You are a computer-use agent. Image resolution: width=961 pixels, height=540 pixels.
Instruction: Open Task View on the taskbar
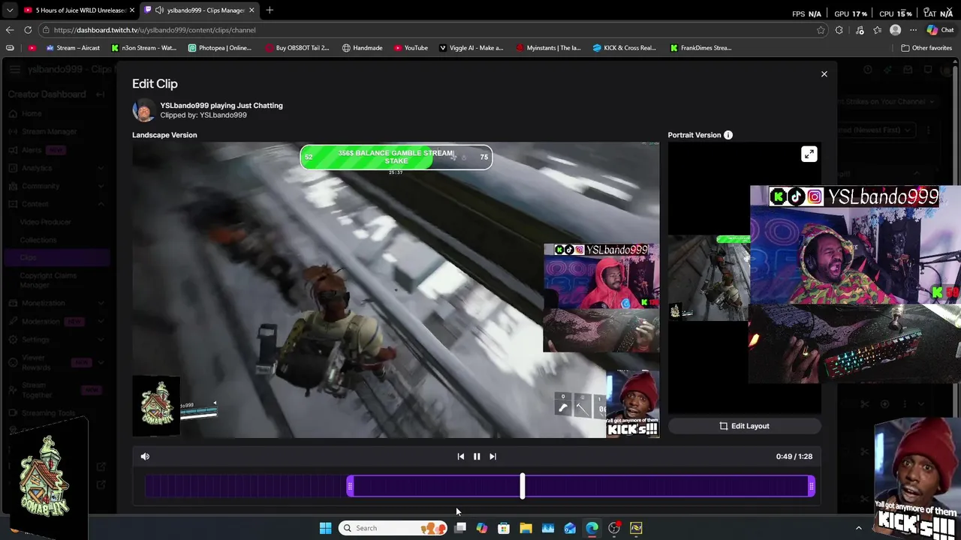460,528
